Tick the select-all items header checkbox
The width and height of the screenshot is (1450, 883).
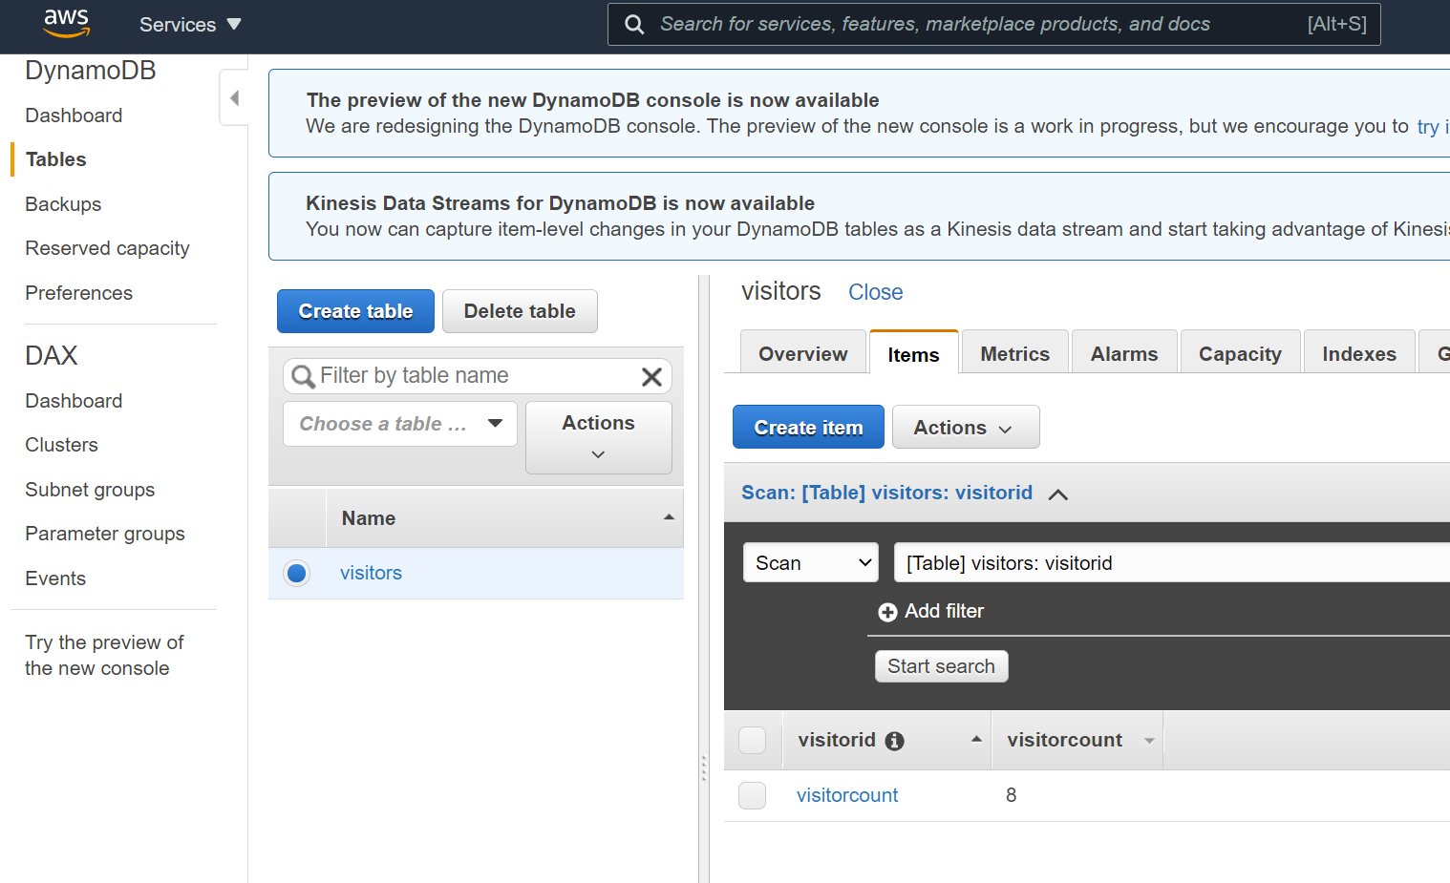point(753,740)
